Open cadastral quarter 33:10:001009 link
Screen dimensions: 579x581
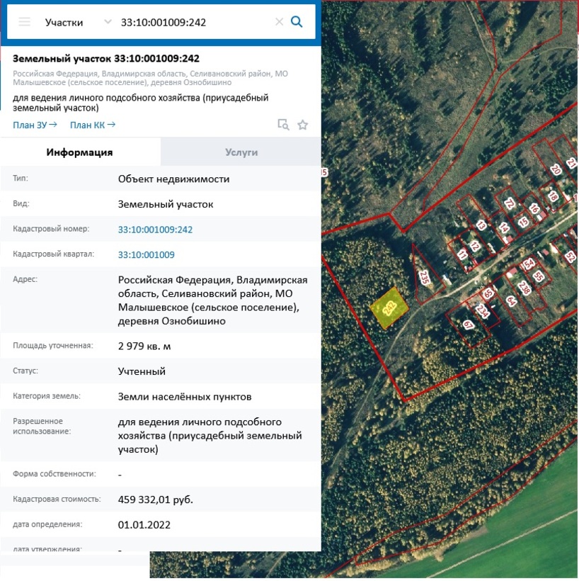pyautogui.click(x=147, y=254)
